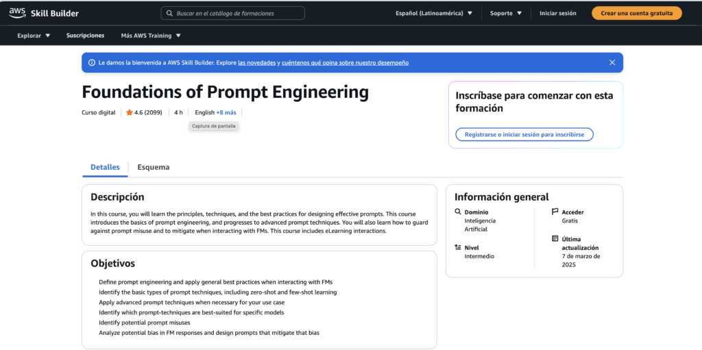This screenshot has height=350, width=702.
Task: Click Registrarse o iniciar sesión para inscribirse
Action: (x=524, y=134)
